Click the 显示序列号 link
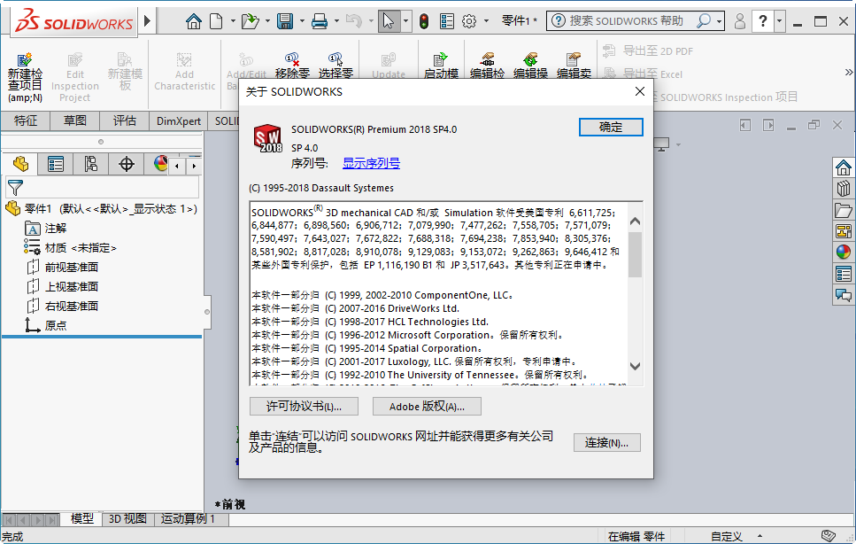Viewport: 856px width, 544px height. (x=371, y=163)
